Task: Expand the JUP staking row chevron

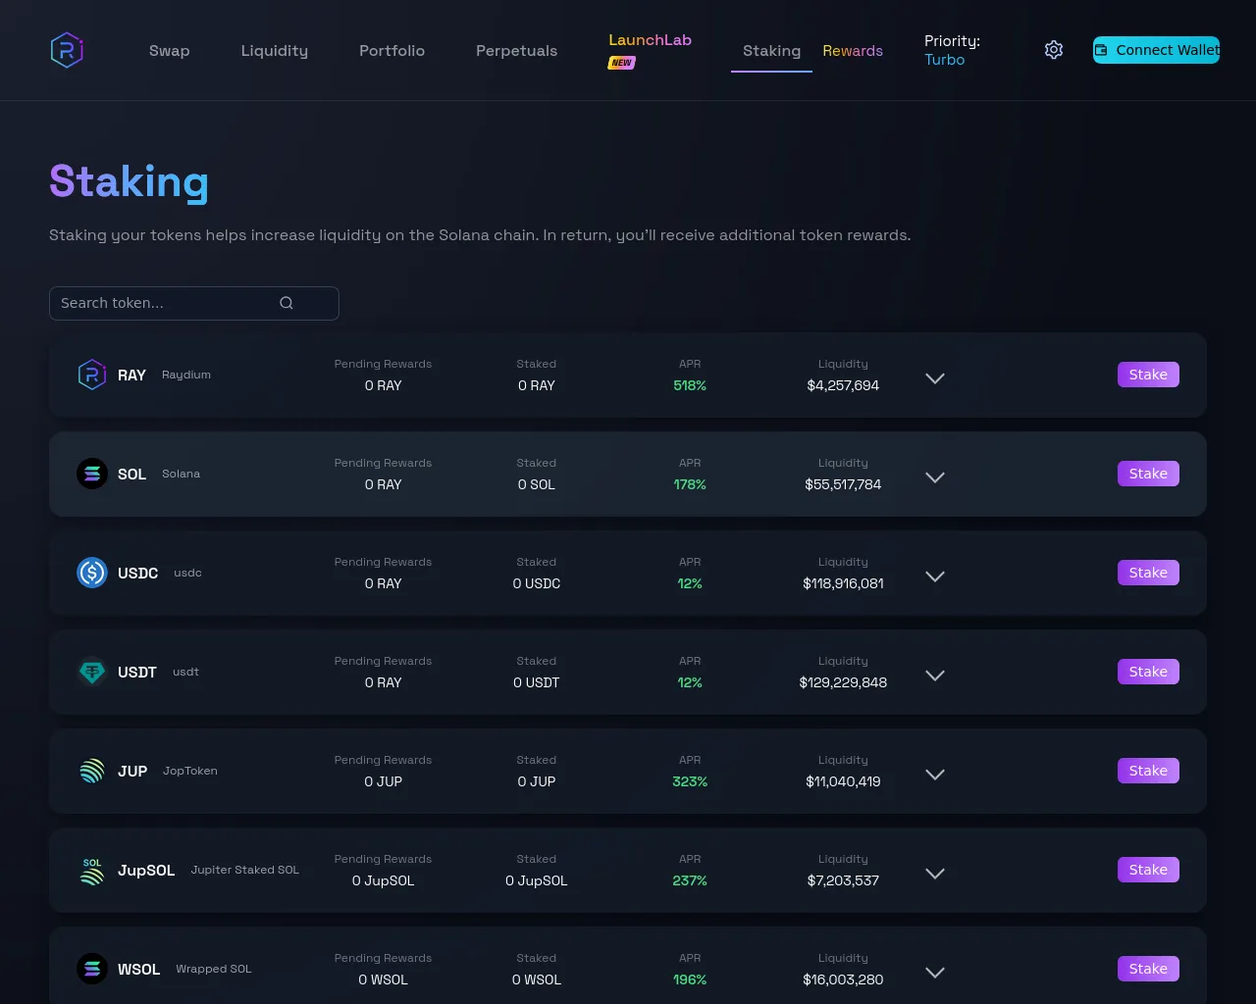Action: pyautogui.click(x=935, y=775)
